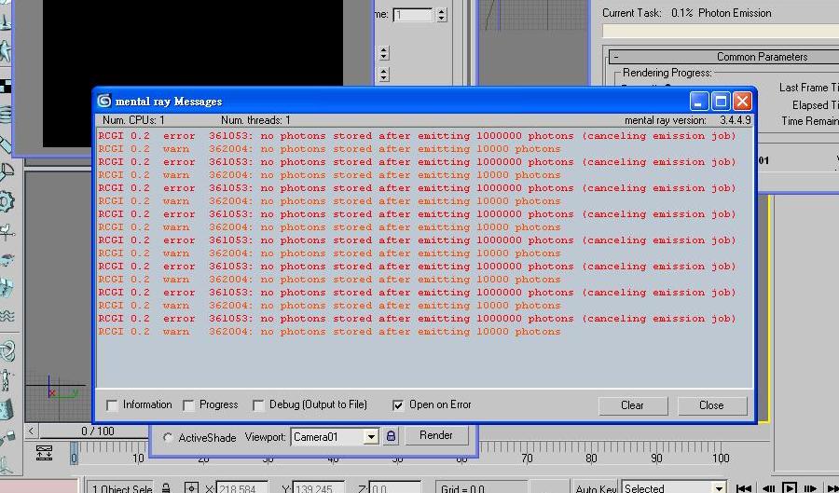Select the Hinge constraint icon

(7, 409)
